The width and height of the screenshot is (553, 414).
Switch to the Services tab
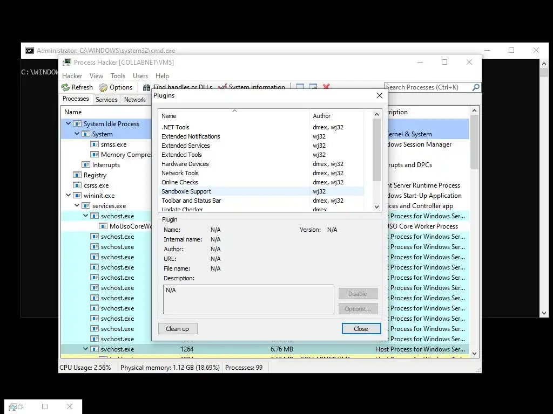[x=106, y=100]
